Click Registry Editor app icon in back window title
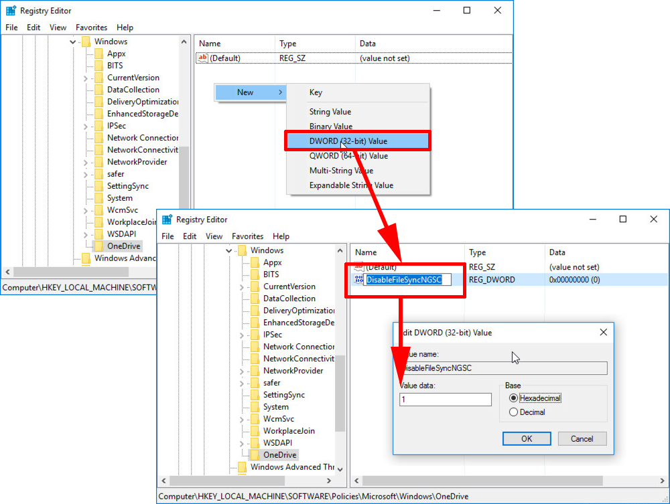The image size is (670, 504). 11,11
